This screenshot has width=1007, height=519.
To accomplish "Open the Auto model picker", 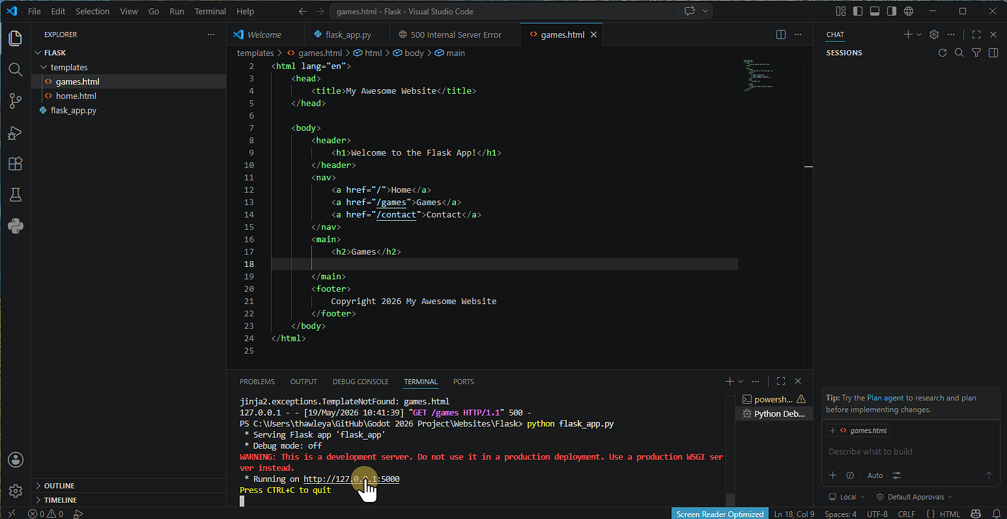I will pyautogui.click(x=875, y=475).
